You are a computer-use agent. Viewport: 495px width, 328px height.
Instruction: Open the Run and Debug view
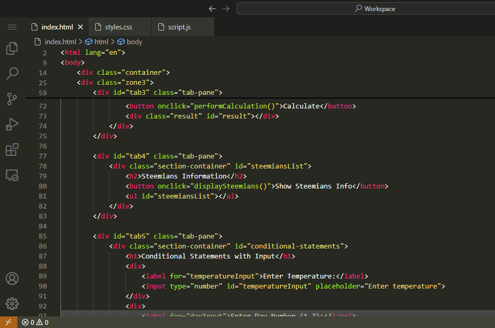tap(12, 124)
